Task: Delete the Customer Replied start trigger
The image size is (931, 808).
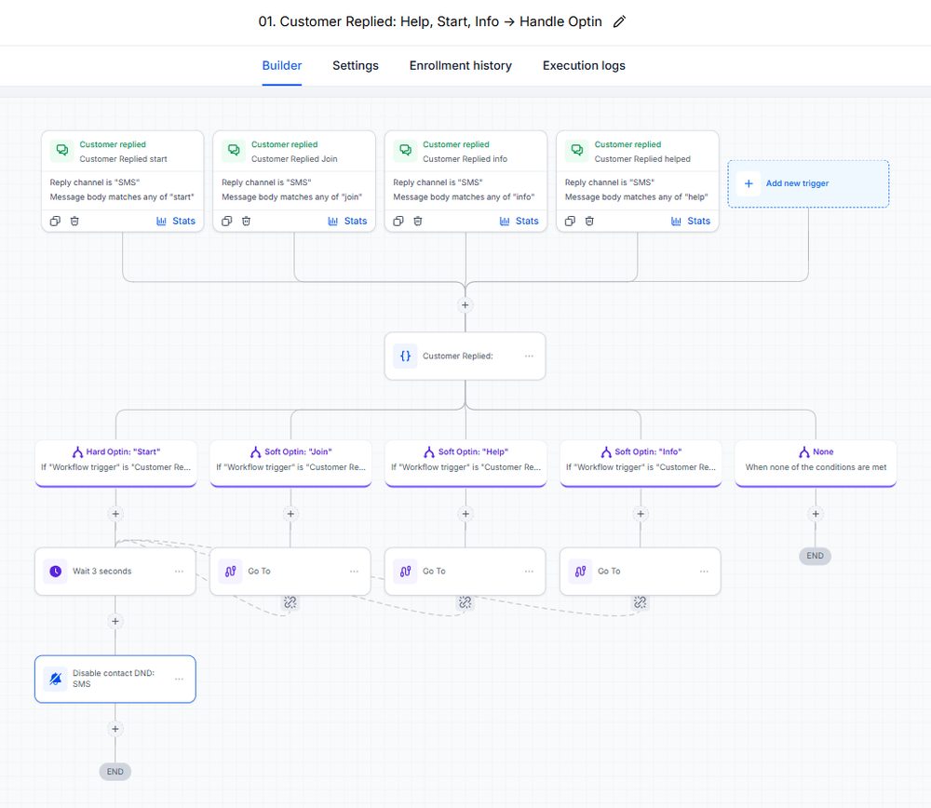Action: [x=74, y=221]
